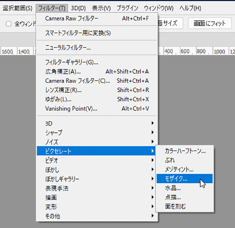Open the ヘルプ(H) menu
Screen dimensions: 235x228
pyautogui.click(x=190, y=8)
